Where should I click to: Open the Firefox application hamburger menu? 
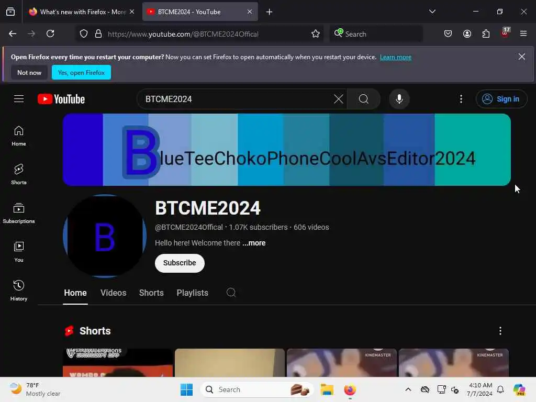click(x=523, y=33)
